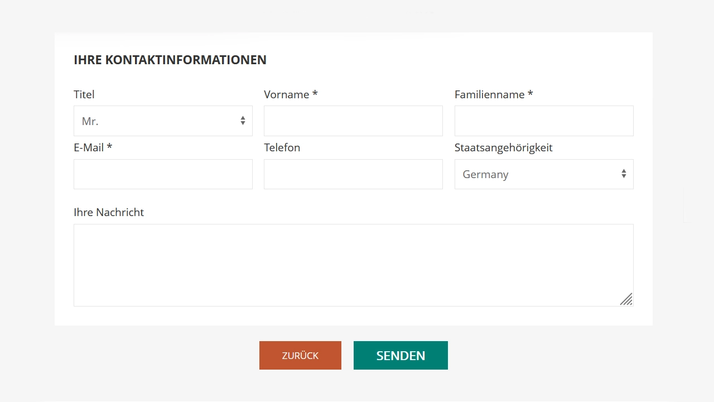The image size is (714, 402).
Task: Open the Titel dropdown showing Mr.
Action: (x=163, y=121)
